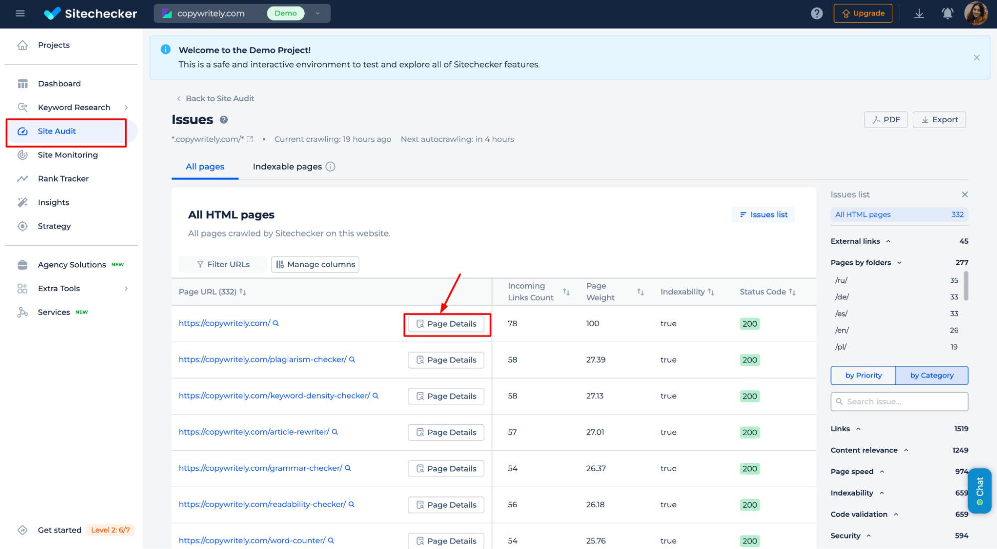The width and height of the screenshot is (997, 549).
Task: Click the Sitechecker logo
Action: pyautogui.click(x=91, y=13)
